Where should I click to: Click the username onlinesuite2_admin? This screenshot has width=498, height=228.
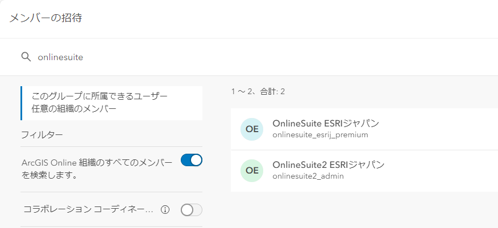(308, 176)
